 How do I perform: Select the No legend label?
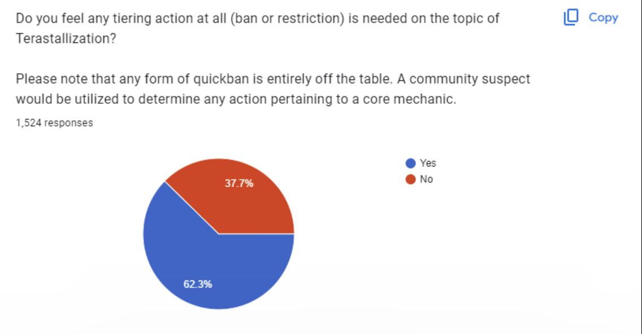pyautogui.click(x=426, y=179)
